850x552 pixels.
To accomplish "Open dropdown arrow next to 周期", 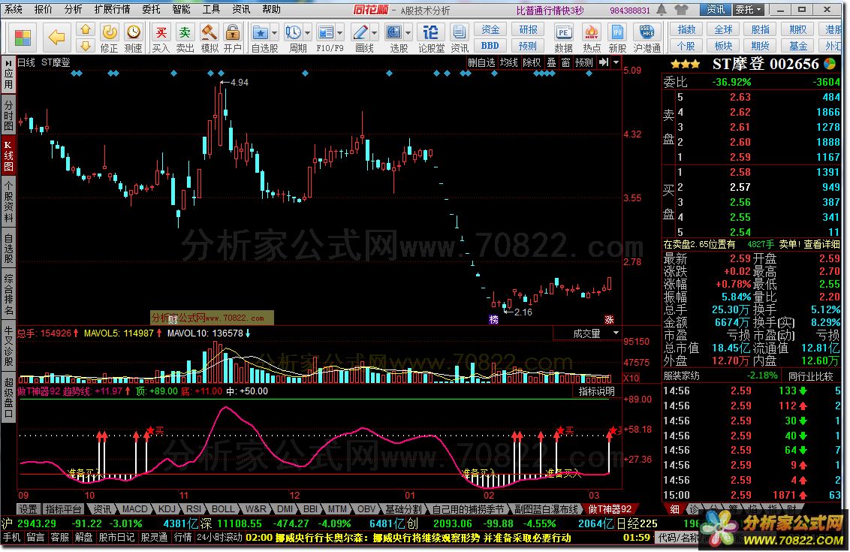I will [307, 33].
